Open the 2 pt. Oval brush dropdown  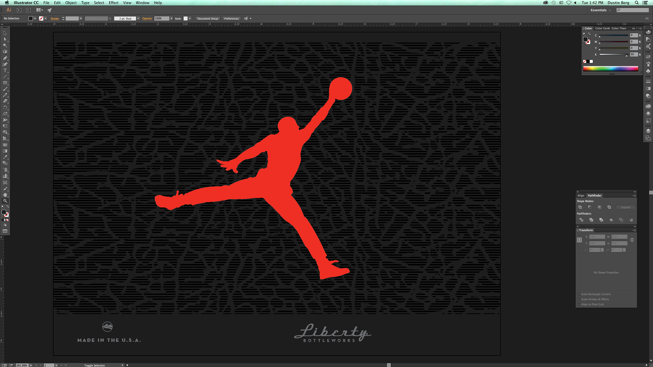point(138,19)
